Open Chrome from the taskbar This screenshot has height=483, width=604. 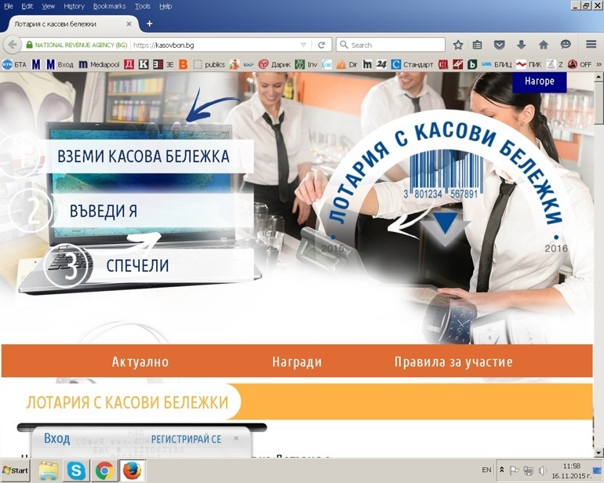click(104, 470)
